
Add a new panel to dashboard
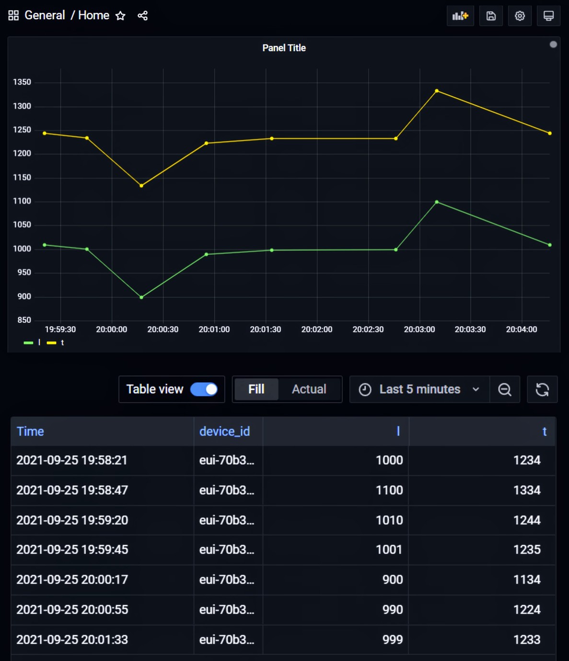click(460, 16)
